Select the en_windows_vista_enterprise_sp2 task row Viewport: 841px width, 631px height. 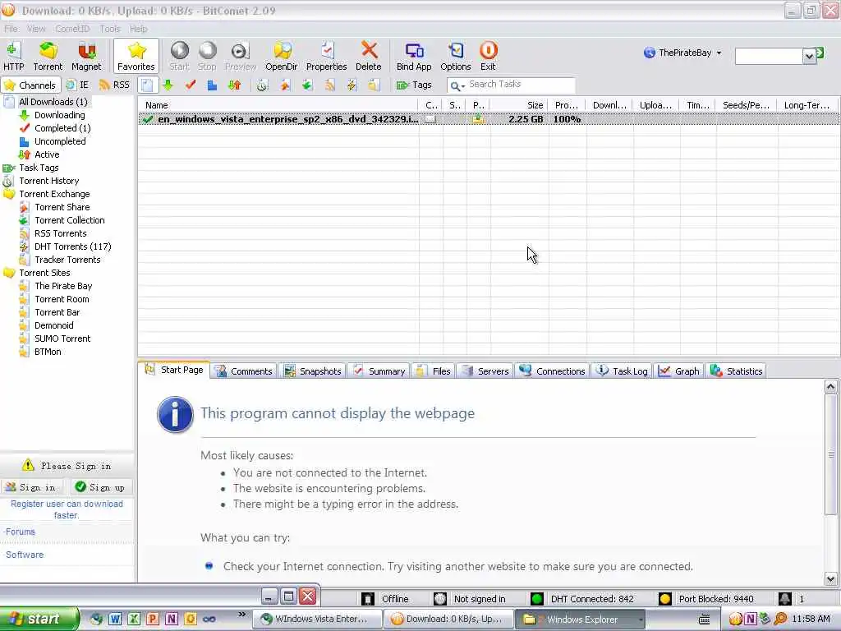[x=488, y=119]
